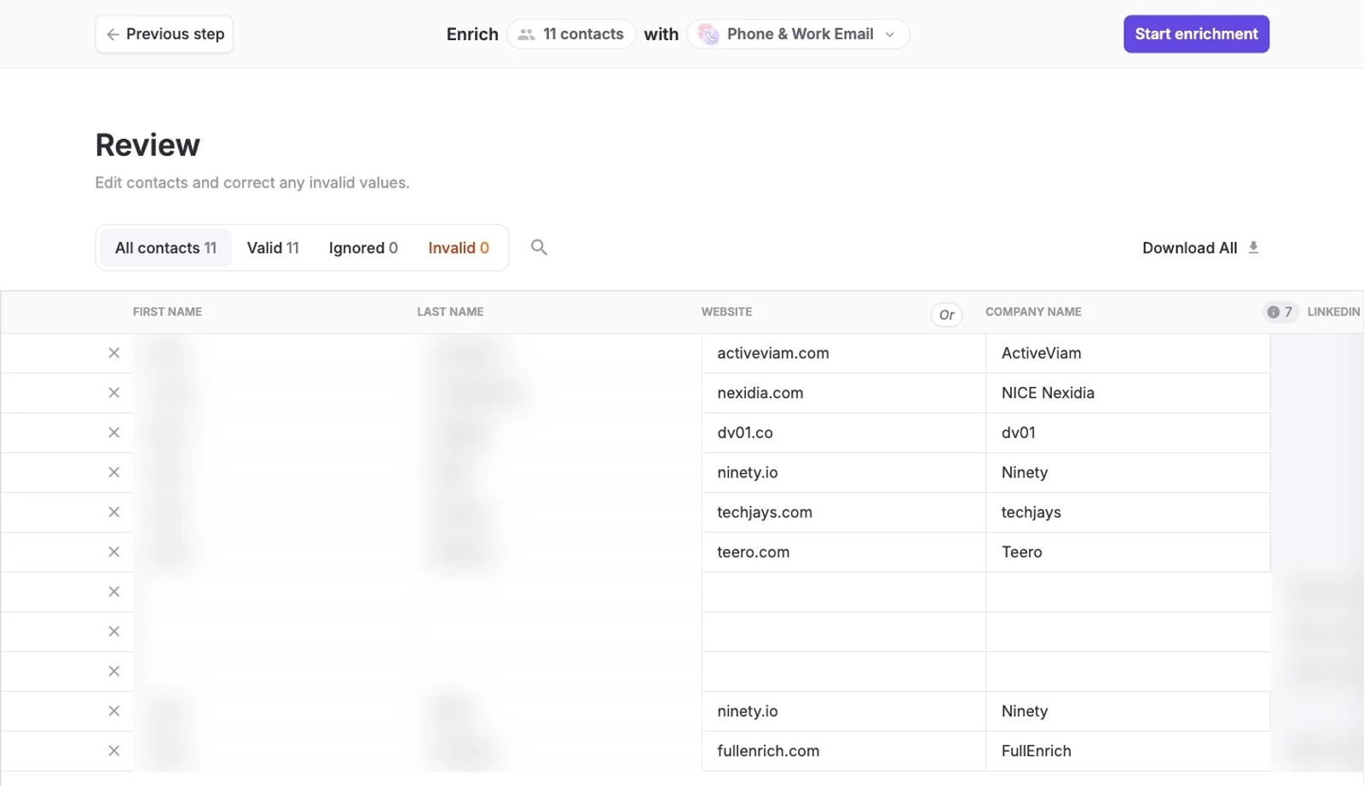Edit the activeviam.com website cell

pos(843,353)
